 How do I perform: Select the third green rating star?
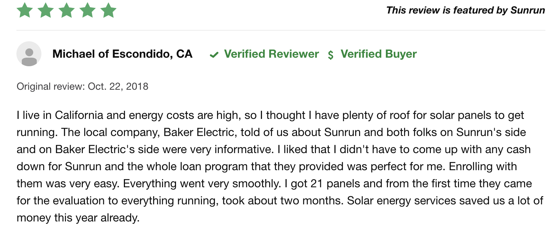click(66, 10)
